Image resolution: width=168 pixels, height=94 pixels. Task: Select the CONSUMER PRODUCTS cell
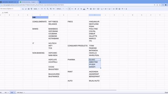click(x=78, y=46)
